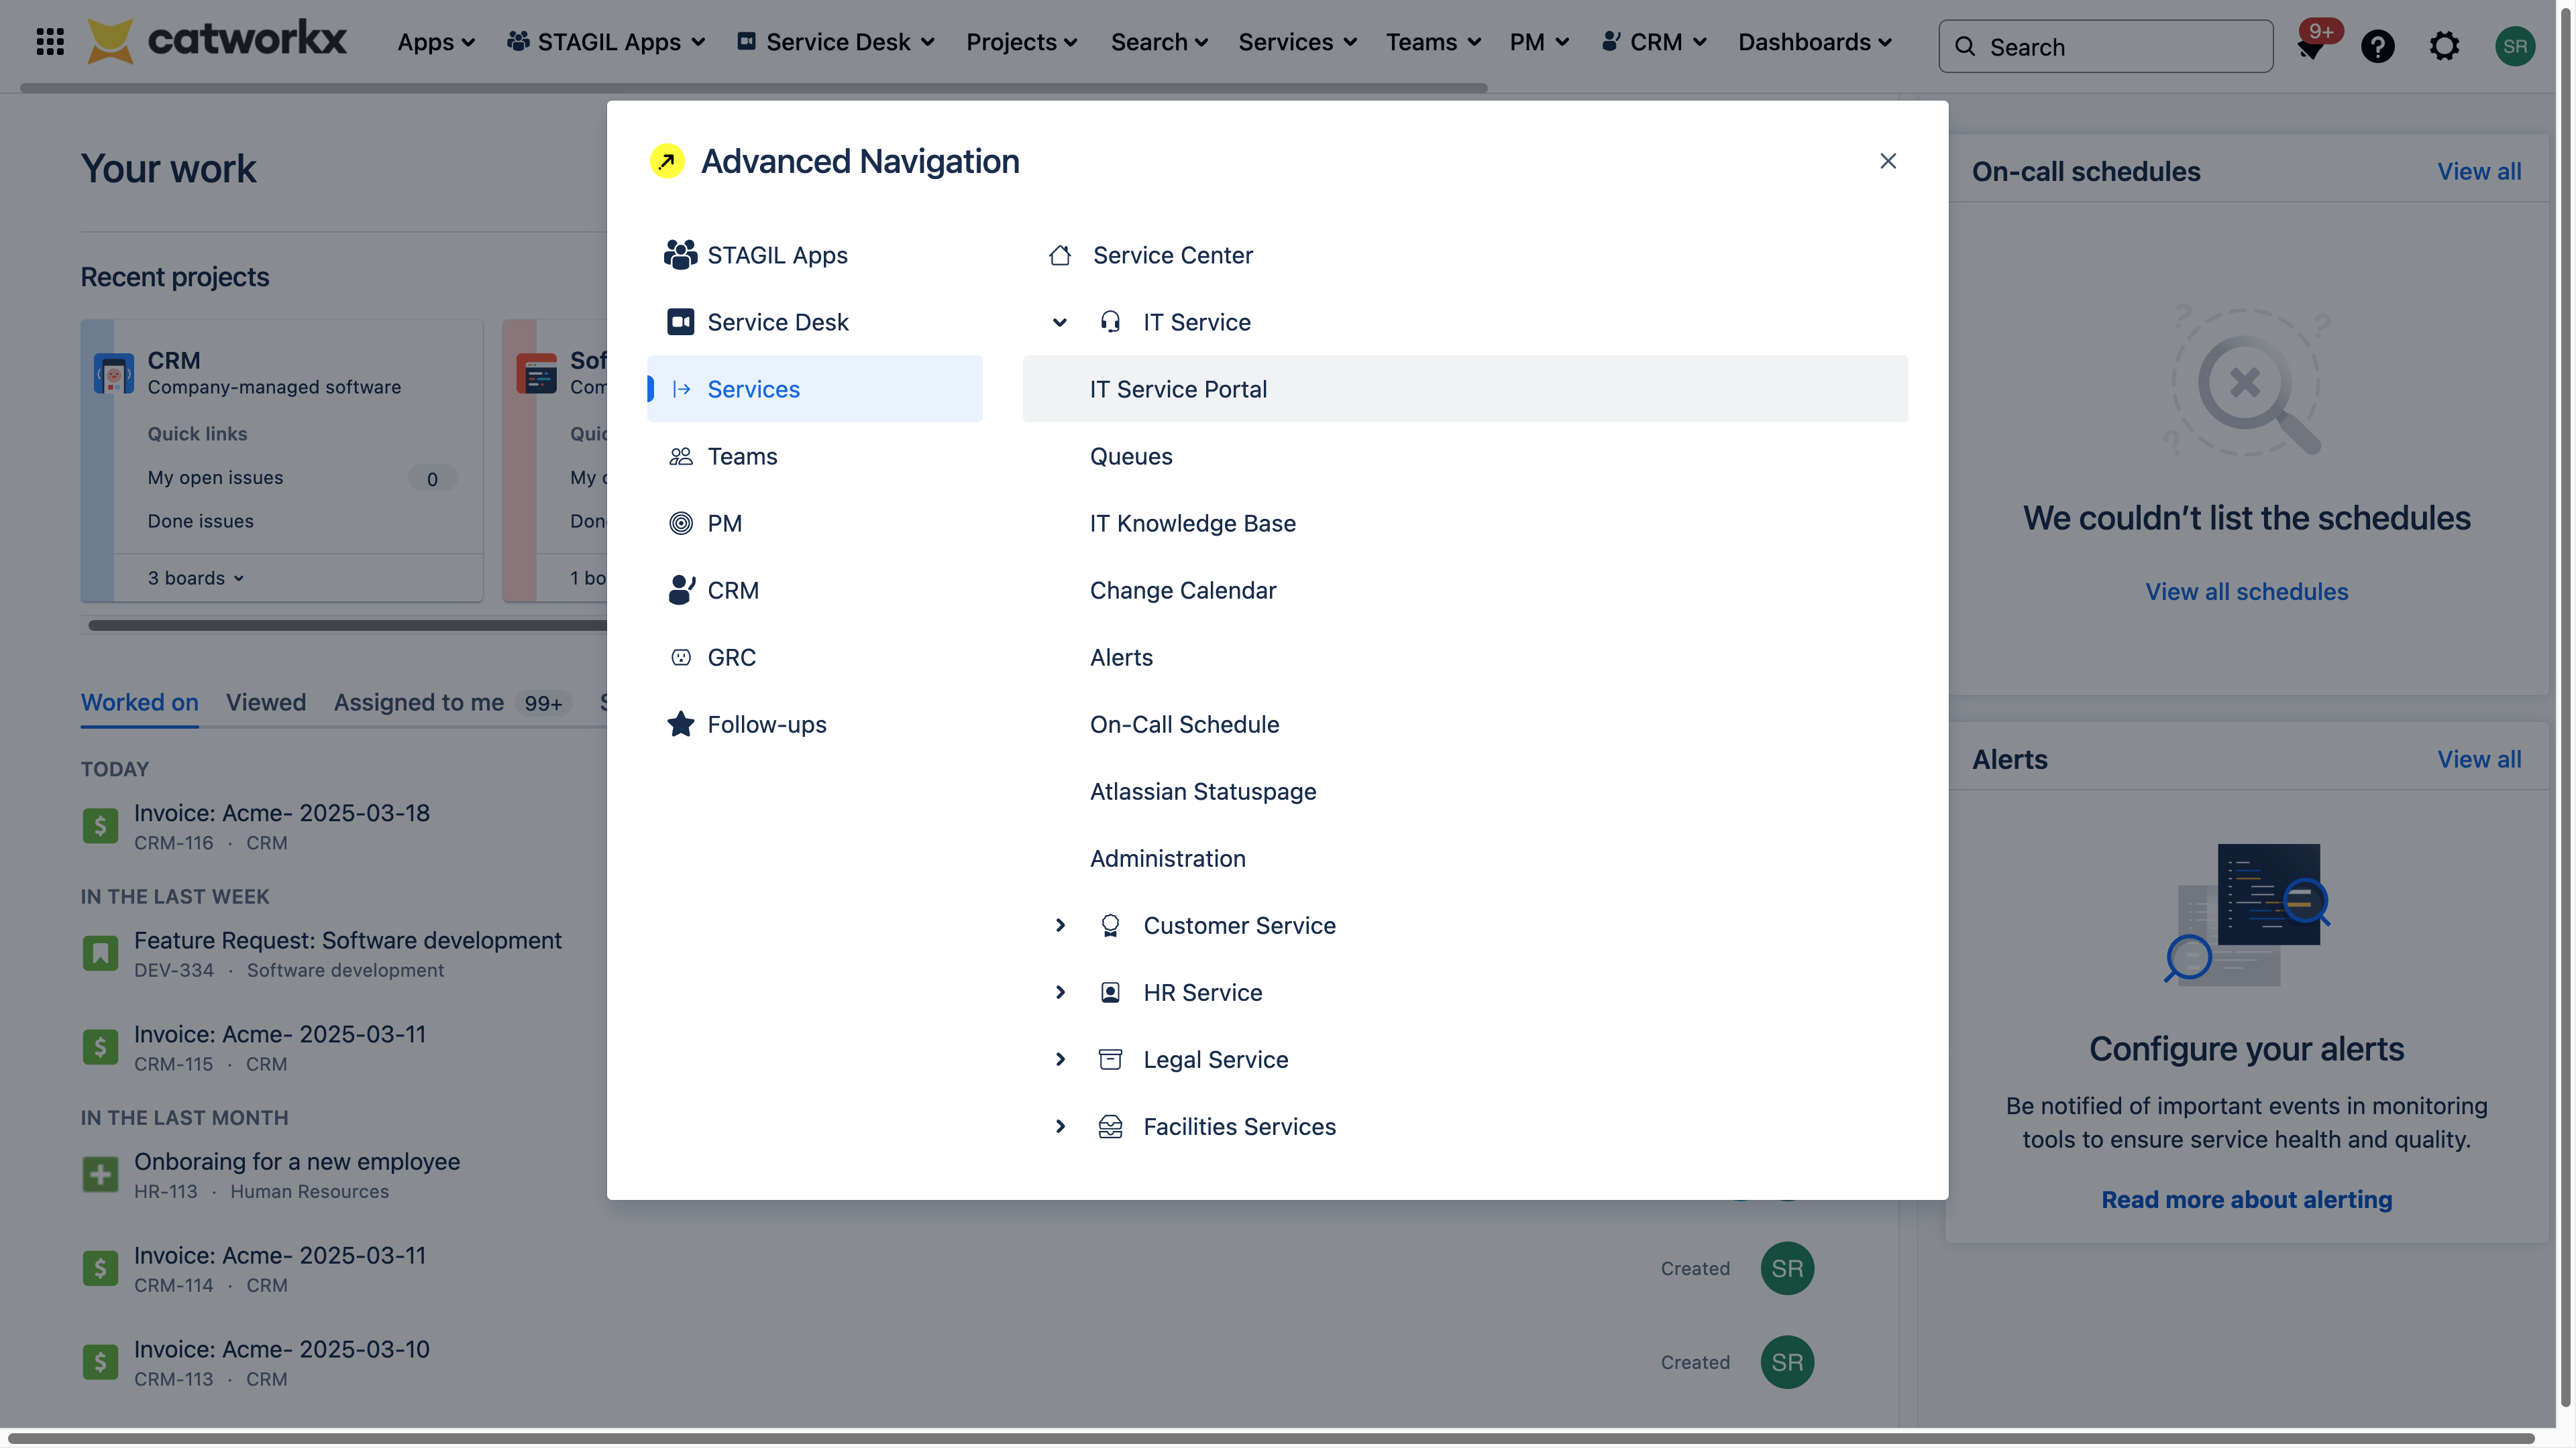Screen dimensions: 2576x1448
Task: Click View all schedules link
Action: pyautogui.click(x=2246, y=591)
